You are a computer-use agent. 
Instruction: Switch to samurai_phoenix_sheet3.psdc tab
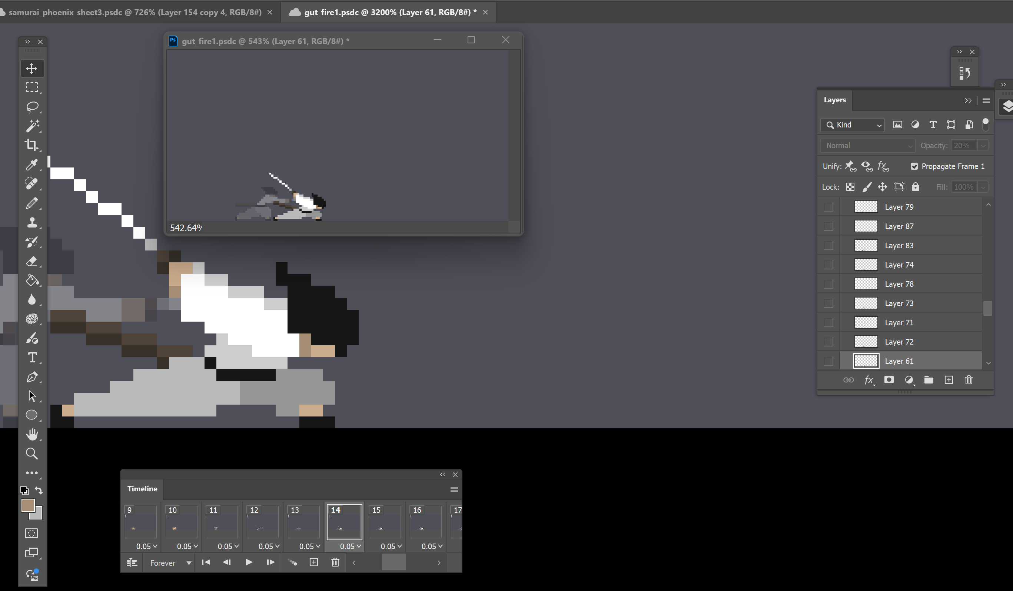pos(134,12)
